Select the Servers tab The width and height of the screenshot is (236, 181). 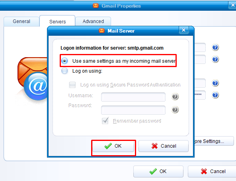[x=57, y=21]
